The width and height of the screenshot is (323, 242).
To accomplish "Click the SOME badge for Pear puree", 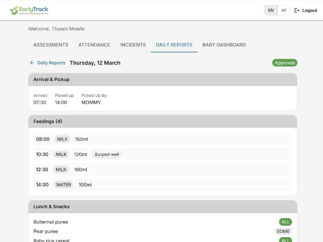I will click(283, 231).
